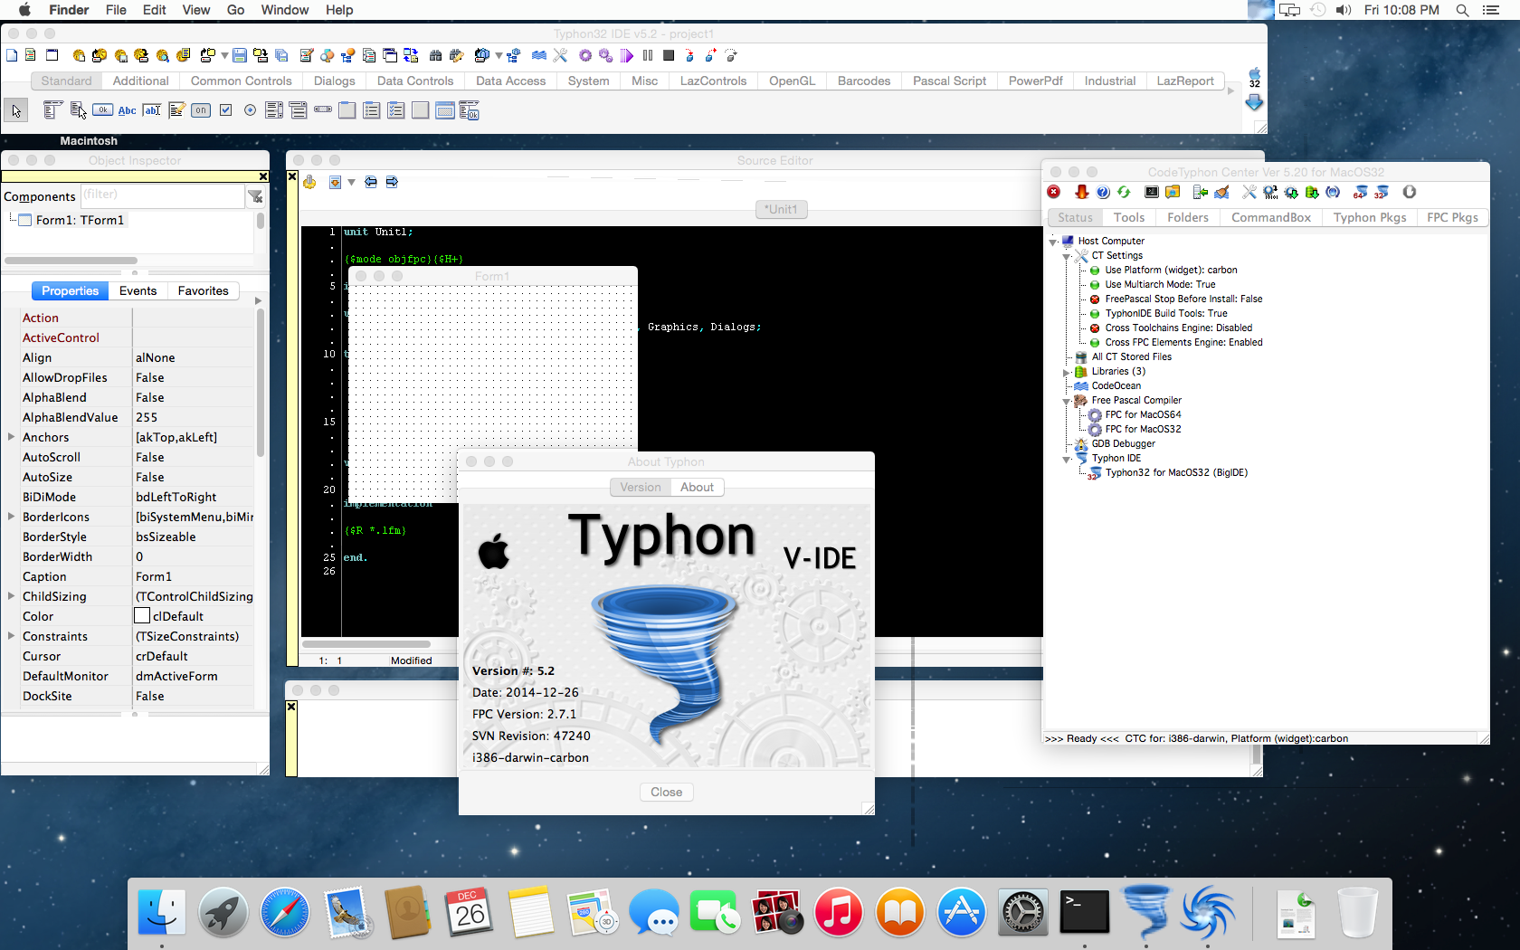Click the Close button in About Typhon
Screen dimensions: 1520x950
pyautogui.click(x=667, y=792)
